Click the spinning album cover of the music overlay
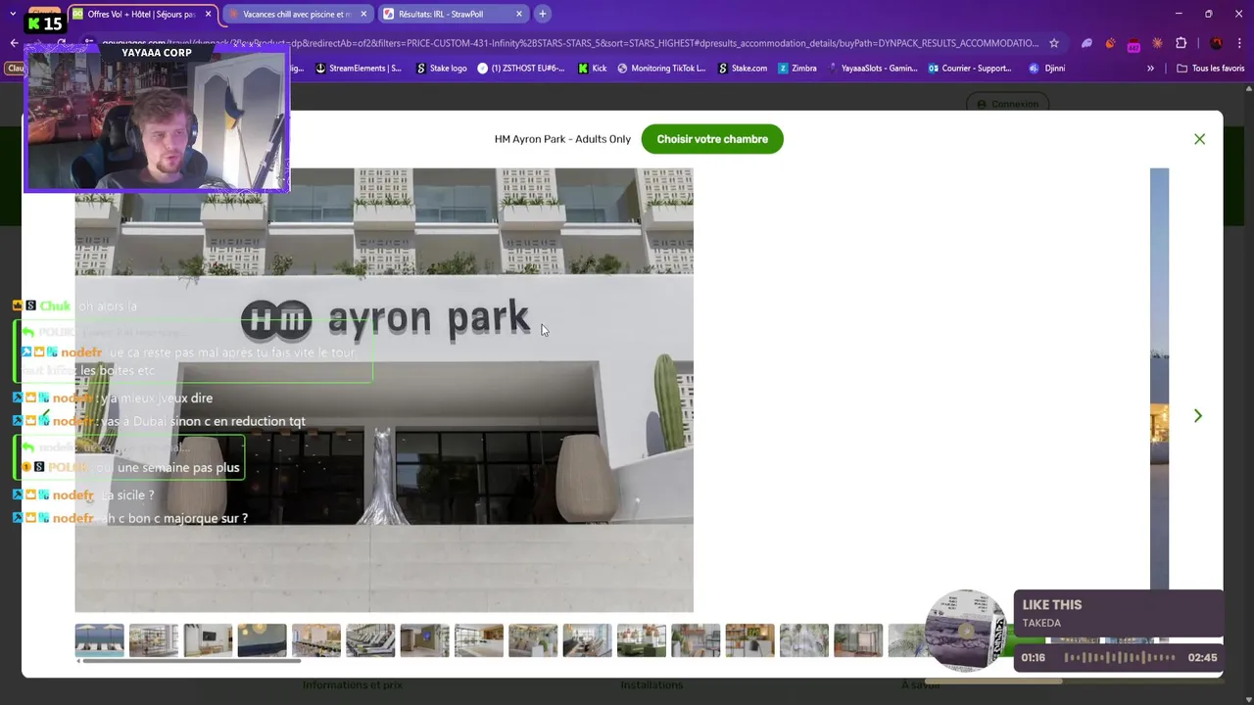The height and width of the screenshot is (705, 1254). (x=966, y=632)
